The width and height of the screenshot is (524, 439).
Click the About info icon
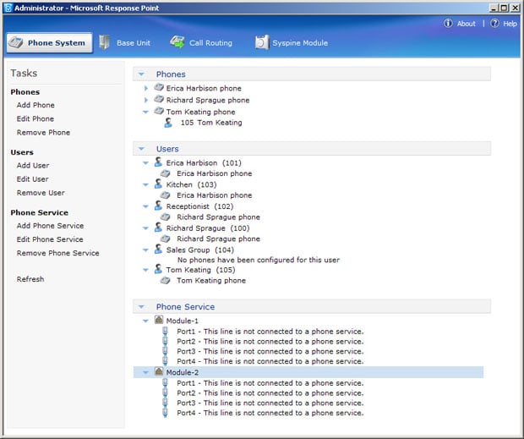pos(448,24)
